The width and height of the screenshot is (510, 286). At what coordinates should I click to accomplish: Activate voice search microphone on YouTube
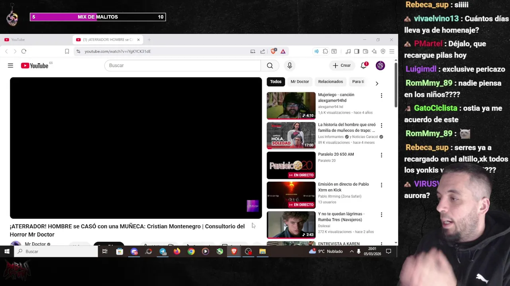point(290,66)
